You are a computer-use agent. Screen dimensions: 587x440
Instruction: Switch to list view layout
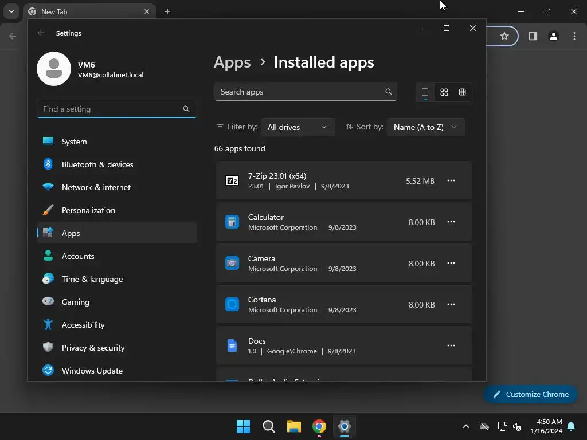pos(426,92)
